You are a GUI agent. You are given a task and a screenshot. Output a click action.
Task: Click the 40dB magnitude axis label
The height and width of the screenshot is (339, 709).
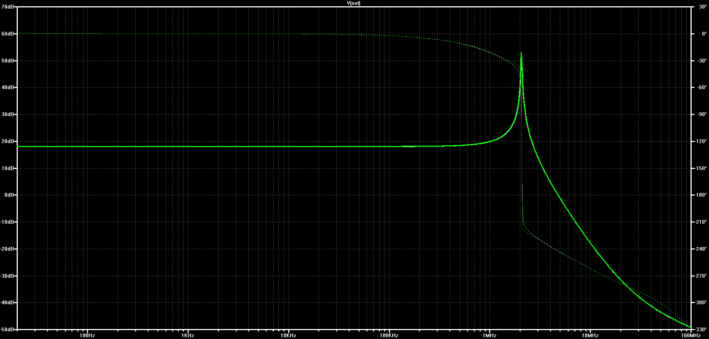coord(7,88)
